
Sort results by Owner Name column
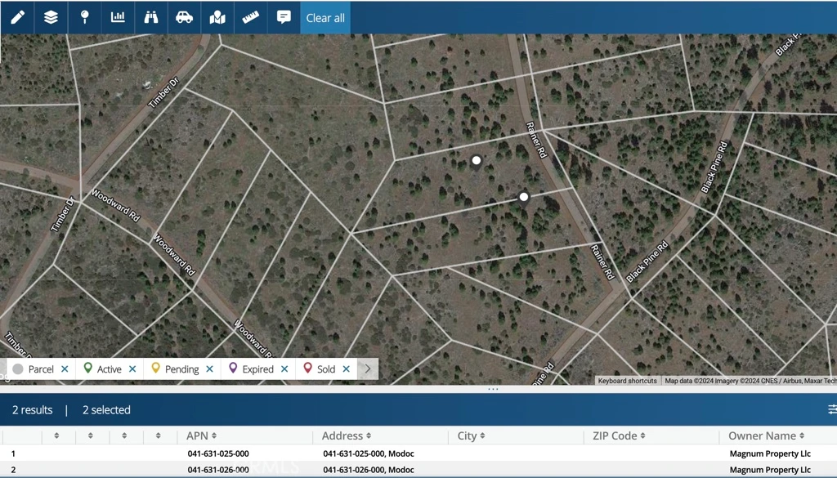click(766, 436)
